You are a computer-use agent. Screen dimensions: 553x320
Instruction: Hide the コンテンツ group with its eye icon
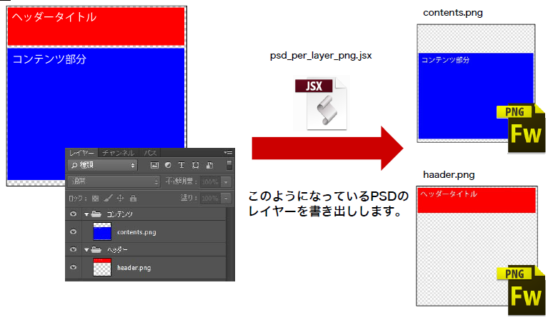tap(74, 214)
